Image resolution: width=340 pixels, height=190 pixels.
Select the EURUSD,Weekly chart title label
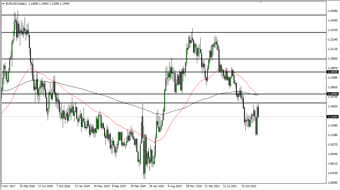[x=16, y=4]
